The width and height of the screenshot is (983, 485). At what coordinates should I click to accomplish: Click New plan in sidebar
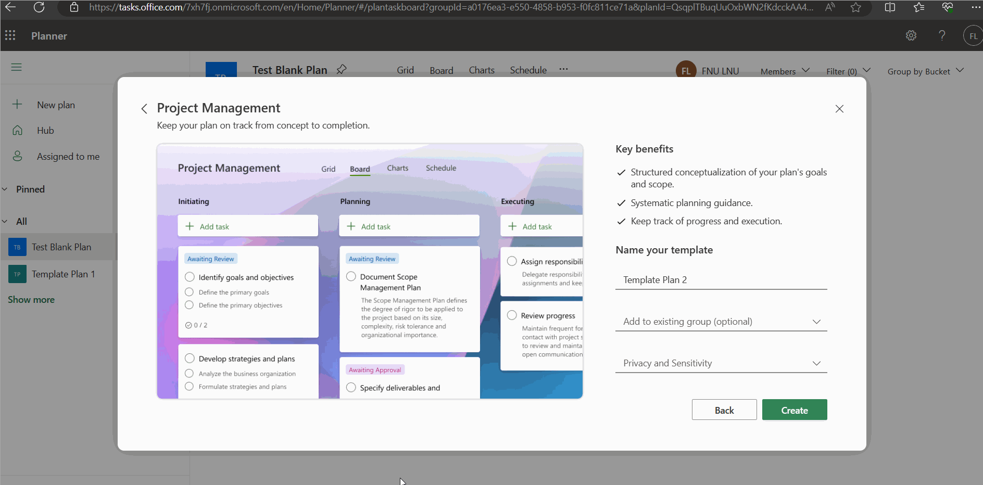[x=56, y=105]
